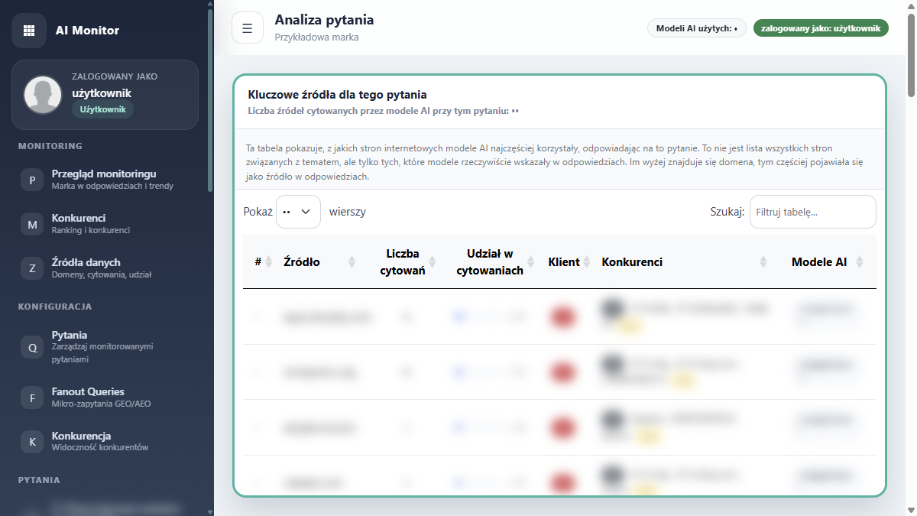Sort table by Udział w cytowaniach column
Image resolution: width=917 pixels, height=516 pixels.
[x=493, y=261]
